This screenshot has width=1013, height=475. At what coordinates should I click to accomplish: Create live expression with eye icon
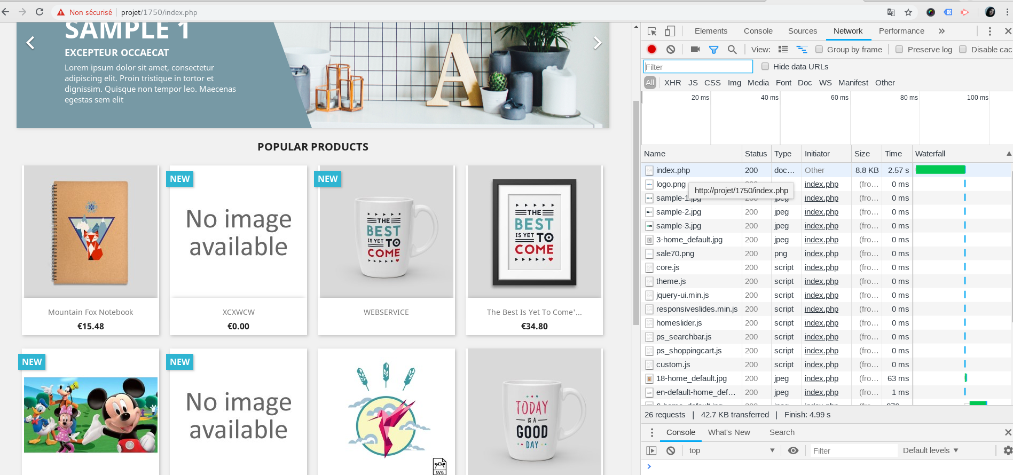click(794, 450)
